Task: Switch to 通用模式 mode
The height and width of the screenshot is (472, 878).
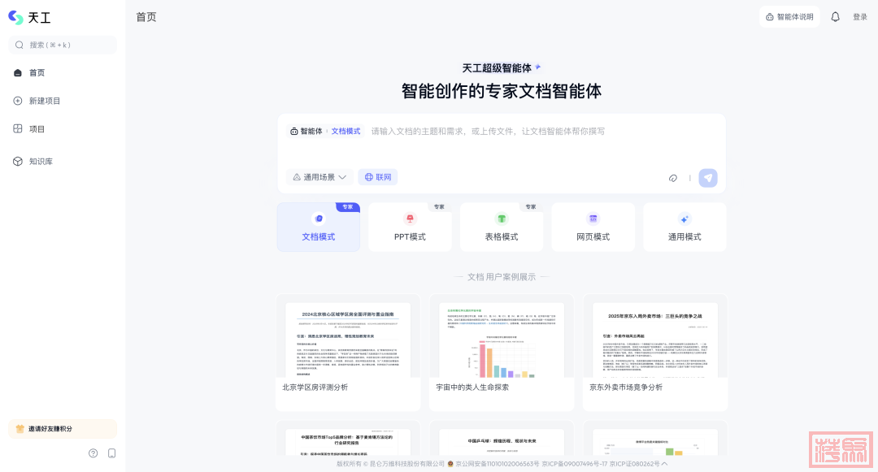Action: (x=684, y=227)
